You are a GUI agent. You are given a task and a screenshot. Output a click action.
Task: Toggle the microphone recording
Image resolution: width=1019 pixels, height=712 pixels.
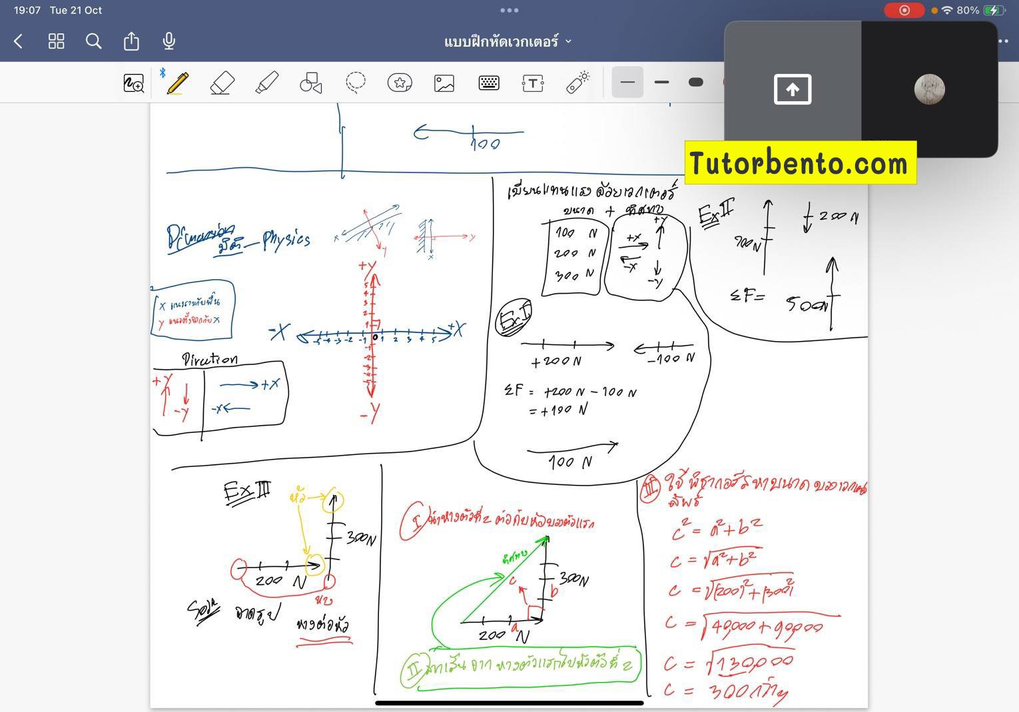[x=168, y=41]
